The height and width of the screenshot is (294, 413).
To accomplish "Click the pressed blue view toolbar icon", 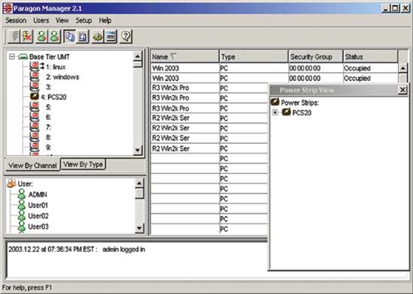I will point(70,36).
